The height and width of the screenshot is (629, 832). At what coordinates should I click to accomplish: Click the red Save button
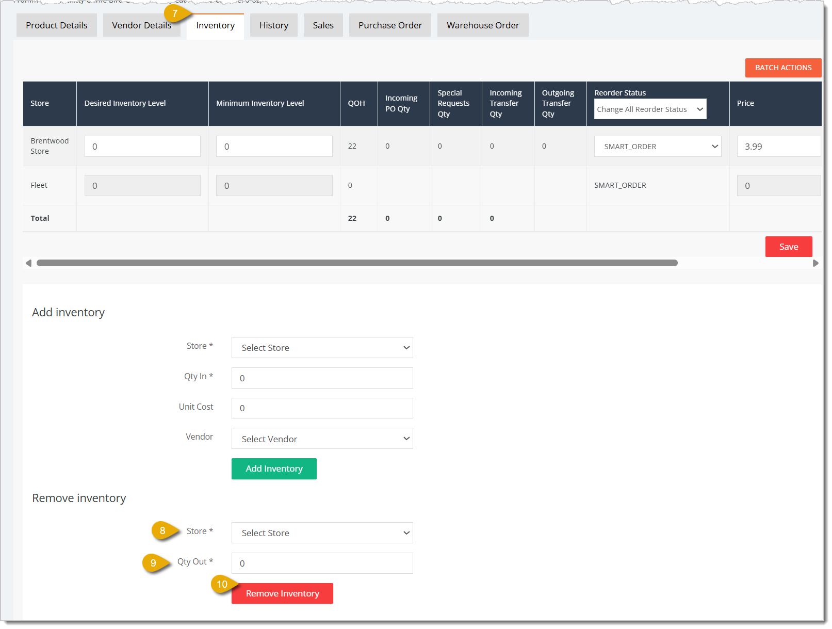click(789, 247)
